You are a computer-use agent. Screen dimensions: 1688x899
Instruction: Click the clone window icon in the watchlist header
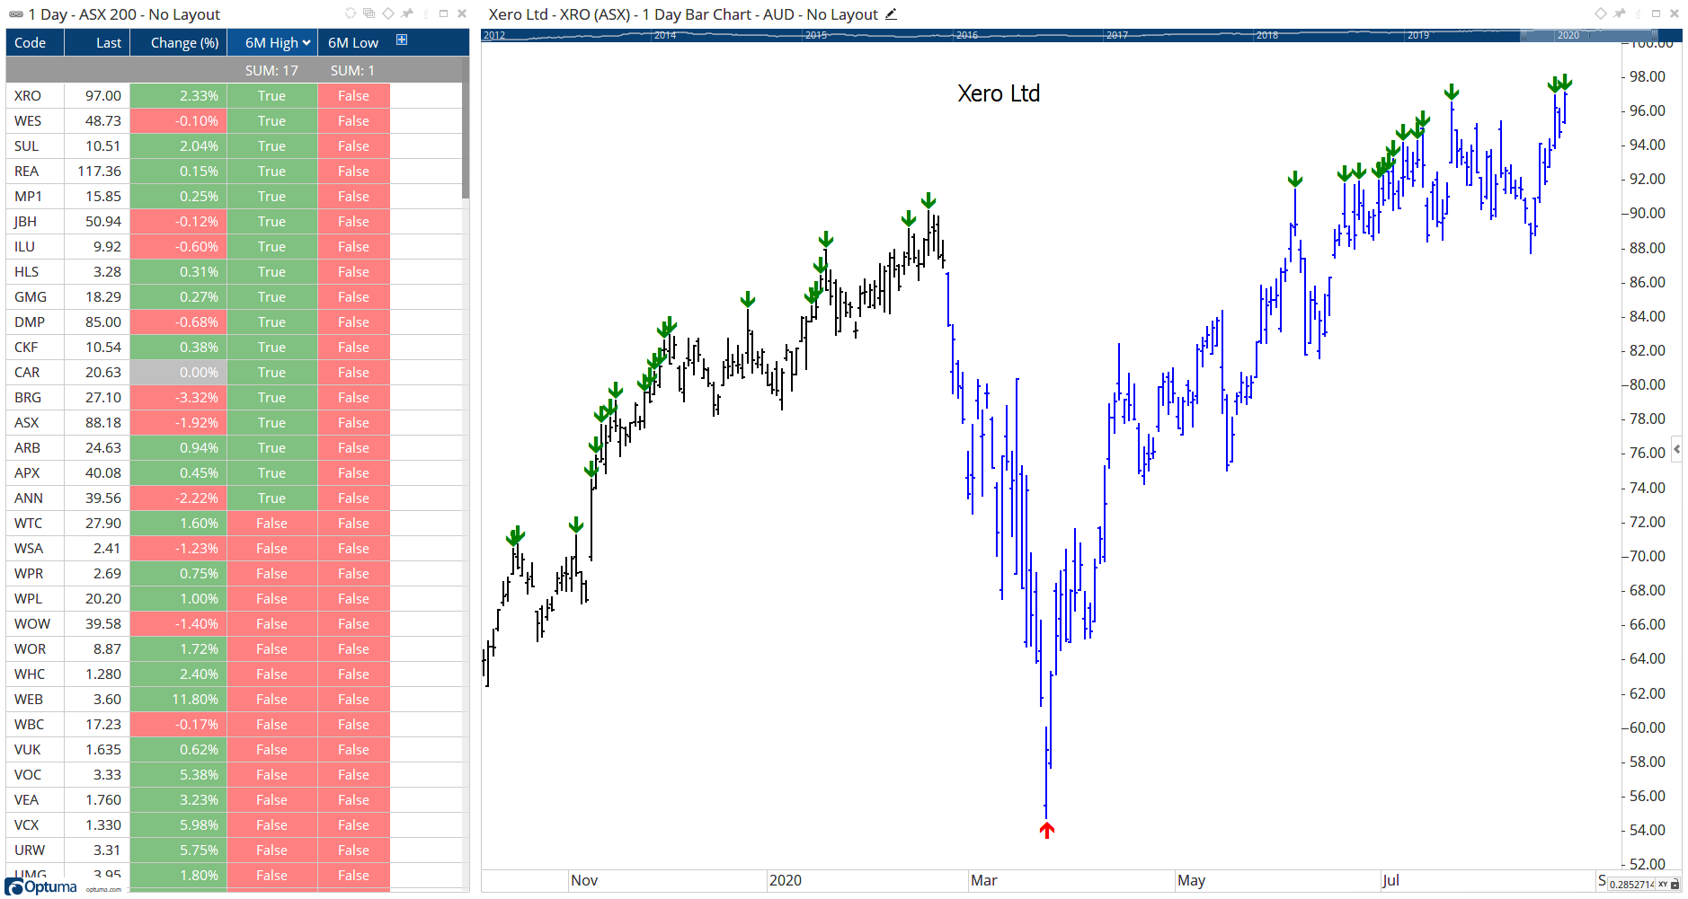[369, 13]
